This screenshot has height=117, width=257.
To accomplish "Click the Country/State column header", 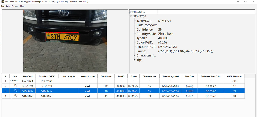I will [x=88, y=76].
